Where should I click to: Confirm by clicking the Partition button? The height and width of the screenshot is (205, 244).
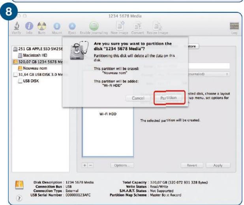click(x=168, y=98)
